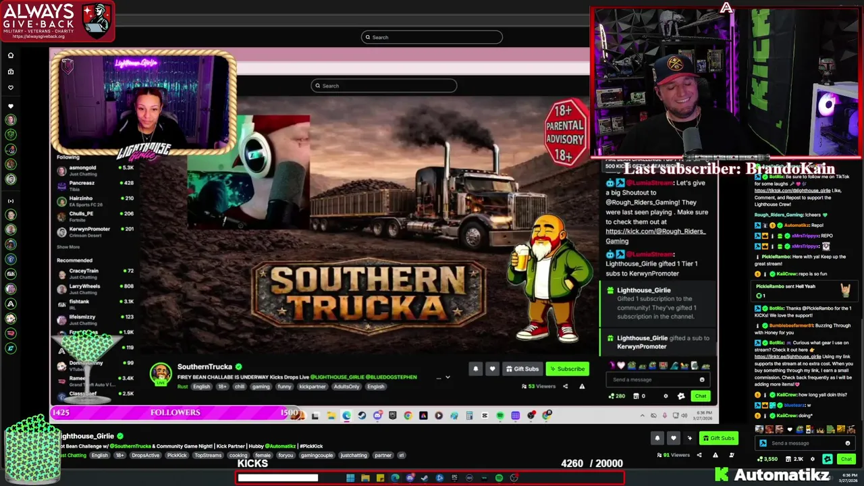Image resolution: width=864 pixels, height=486 pixels.
Task: Select KerwynPromoter in Following list
Action: (96, 232)
